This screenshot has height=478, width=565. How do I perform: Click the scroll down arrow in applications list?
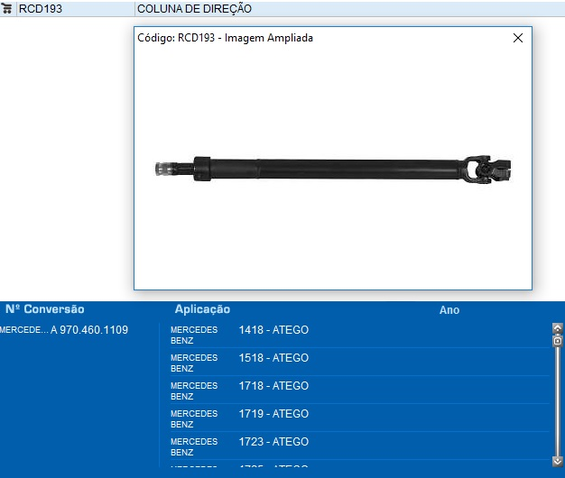[557, 461]
